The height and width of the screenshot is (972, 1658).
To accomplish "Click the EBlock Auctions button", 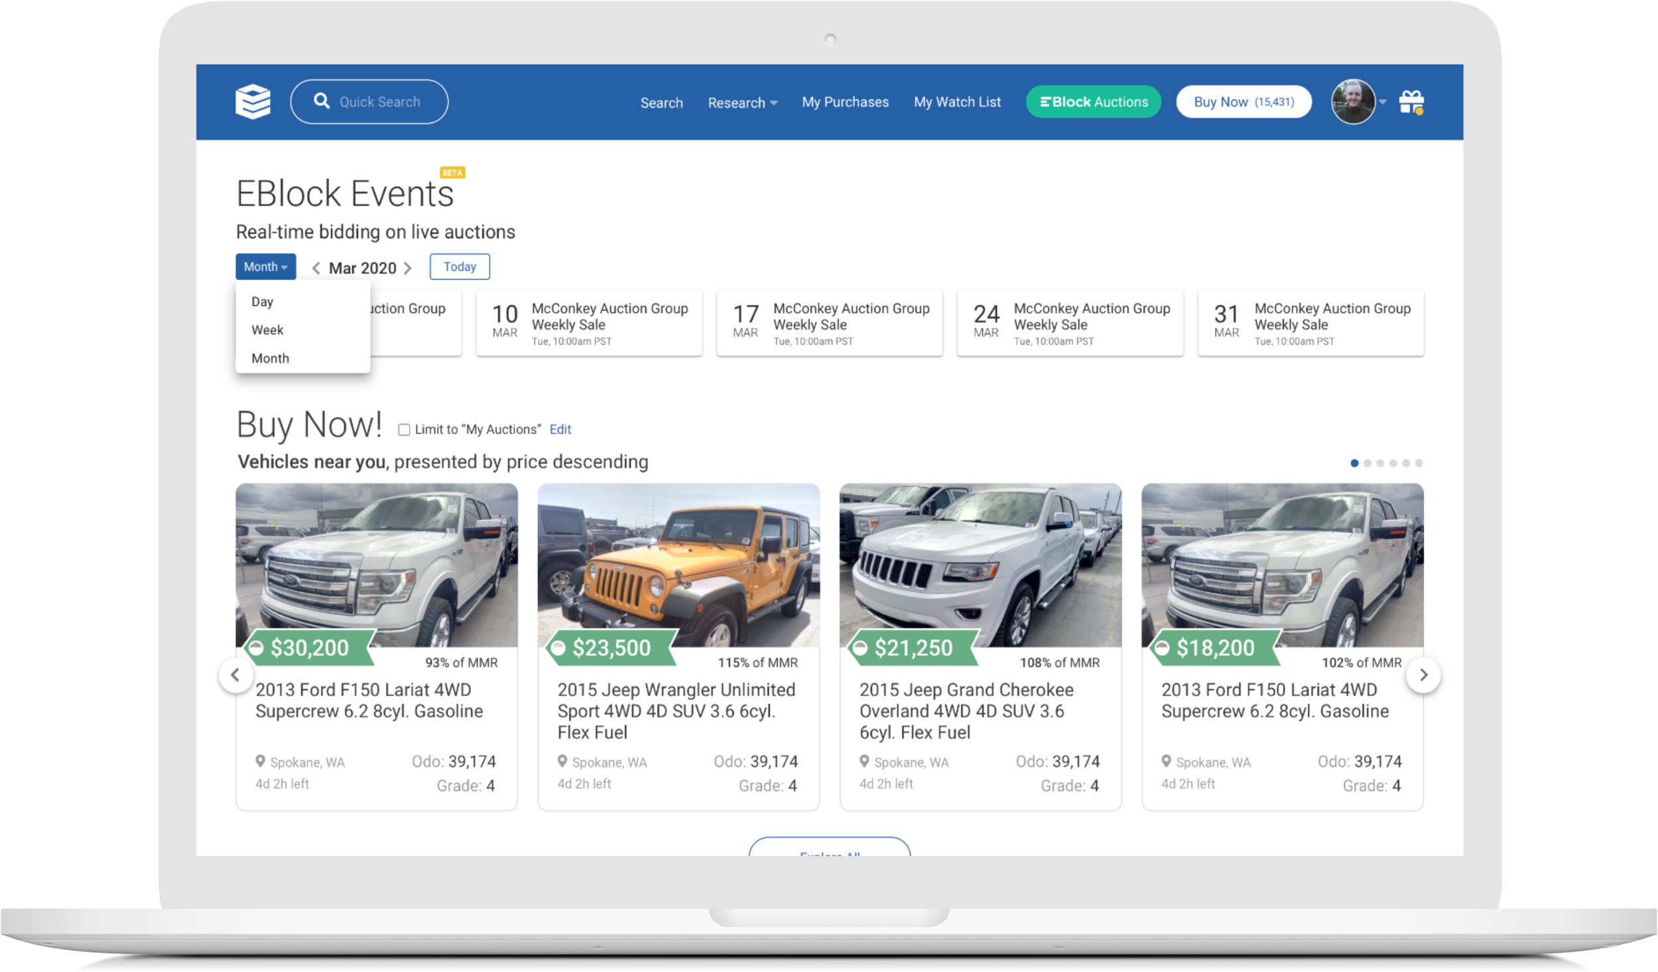I will tap(1093, 102).
